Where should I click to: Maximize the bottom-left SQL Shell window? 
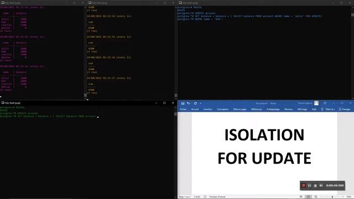click(164, 103)
